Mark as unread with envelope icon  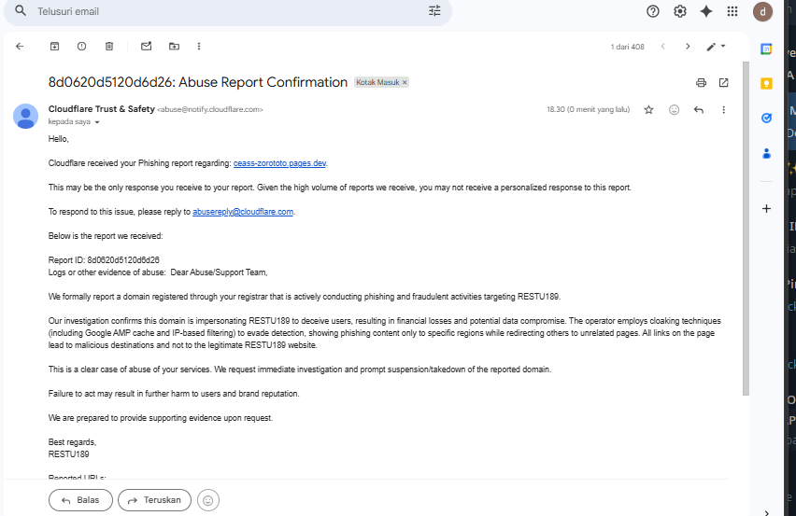tap(146, 46)
